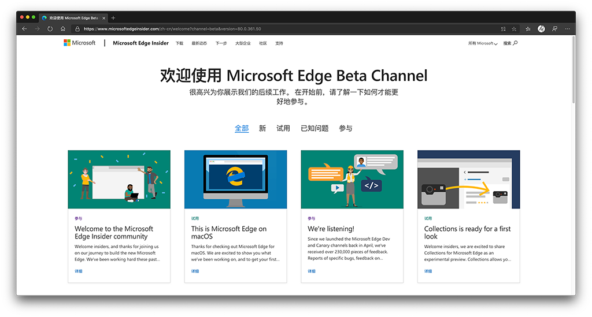
Task: Click the 欢迎使用 Microsoft Edge Beta Channel heading
Action: (294, 76)
